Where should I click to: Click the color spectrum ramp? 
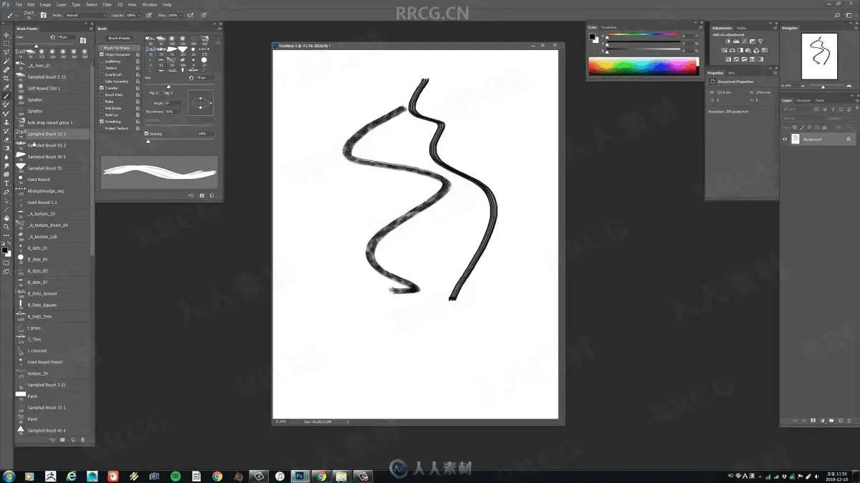pos(643,67)
